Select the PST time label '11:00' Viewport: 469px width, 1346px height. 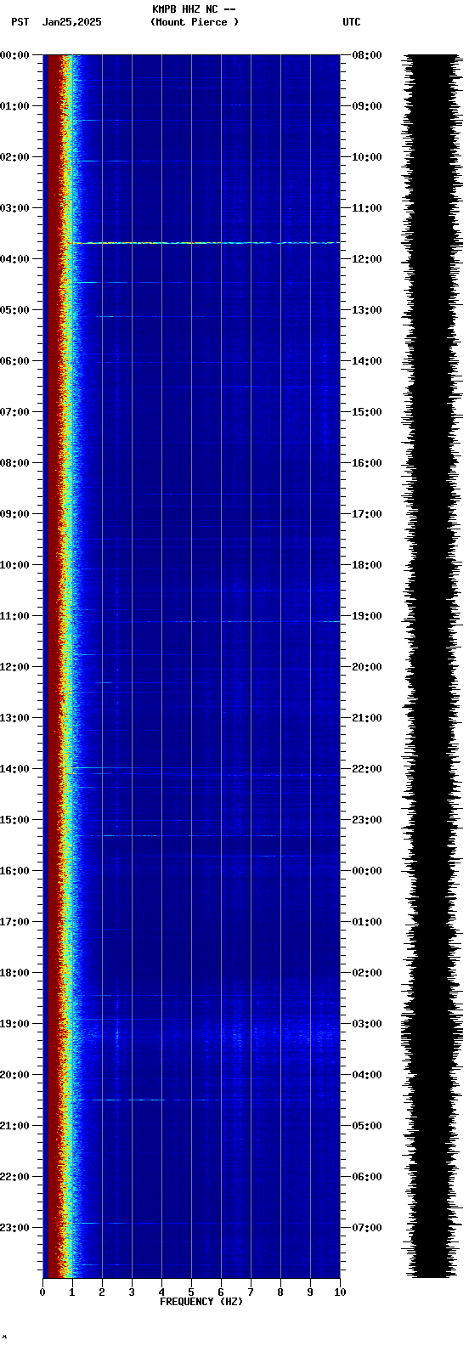tap(14, 616)
